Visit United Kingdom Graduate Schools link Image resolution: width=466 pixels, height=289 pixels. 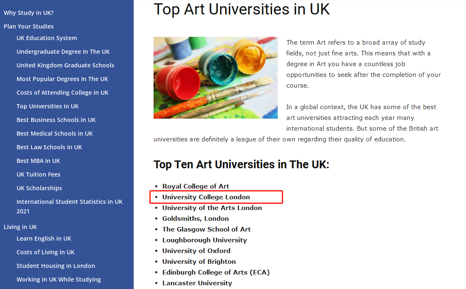[x=65, y=65]
